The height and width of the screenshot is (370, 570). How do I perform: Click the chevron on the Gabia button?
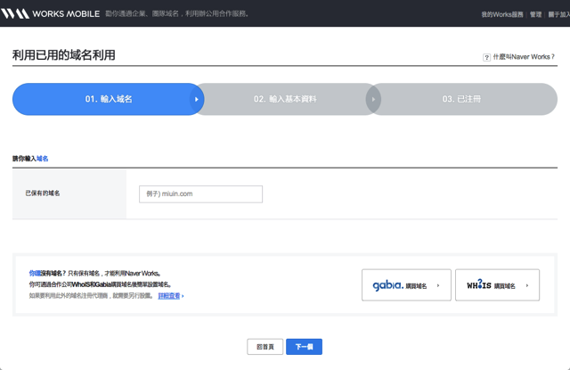437,285
